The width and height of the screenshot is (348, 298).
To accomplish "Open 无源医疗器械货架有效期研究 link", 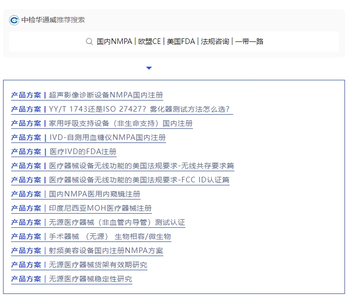I will click(98, 265).
